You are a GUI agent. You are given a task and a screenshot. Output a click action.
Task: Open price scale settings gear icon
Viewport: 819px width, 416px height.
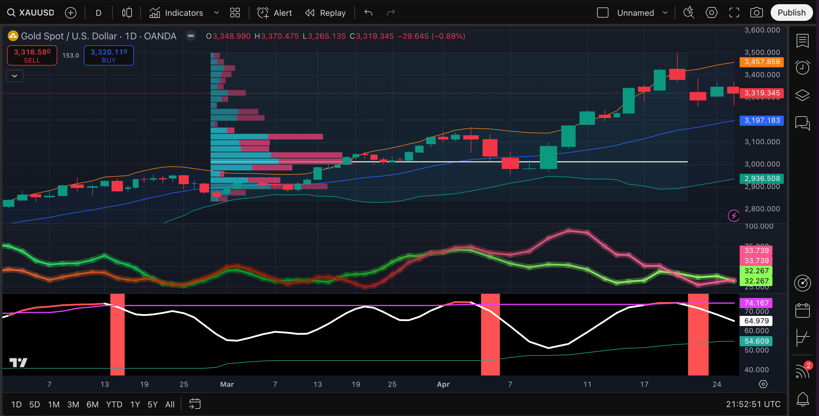point(763,384)
